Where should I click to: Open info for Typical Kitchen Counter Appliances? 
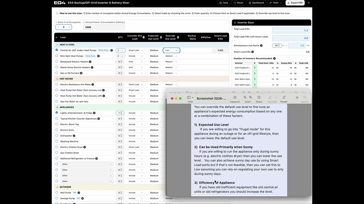[x=99, y=119]
